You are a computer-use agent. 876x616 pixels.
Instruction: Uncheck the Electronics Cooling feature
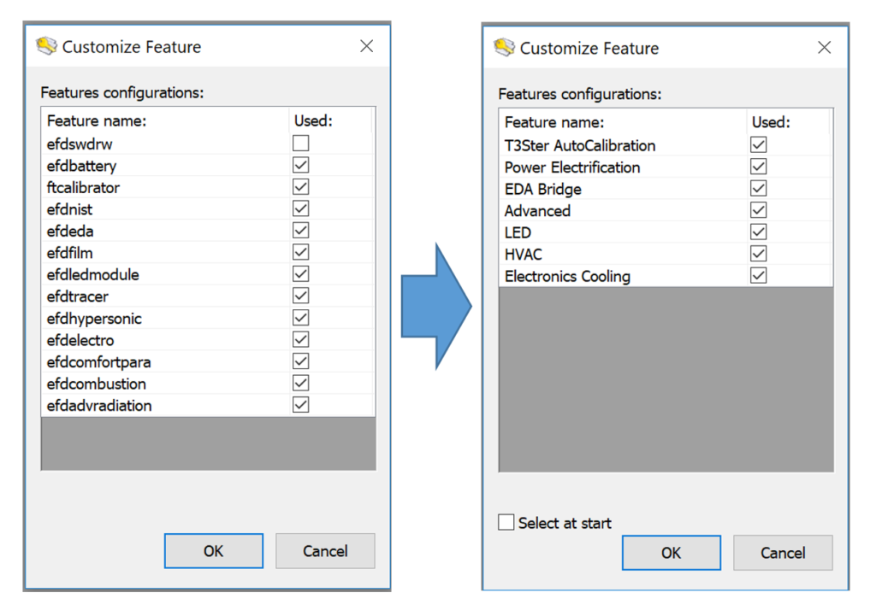758,276
